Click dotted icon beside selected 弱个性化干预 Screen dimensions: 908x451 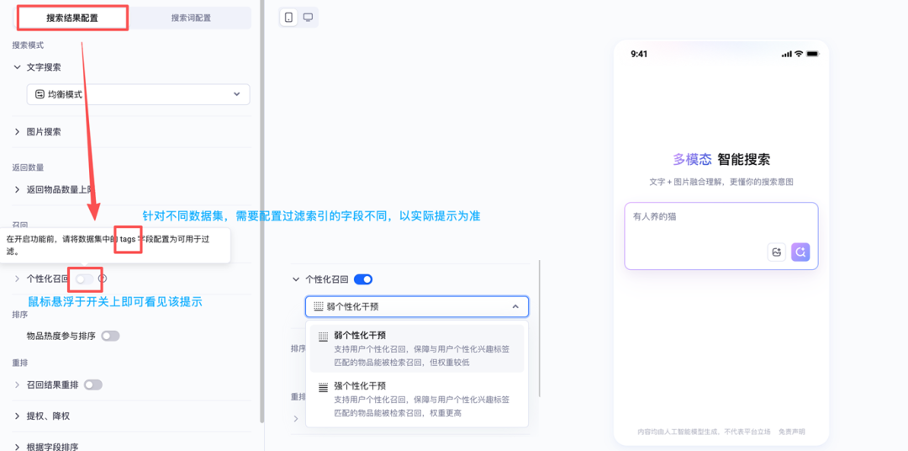(319, 306)
